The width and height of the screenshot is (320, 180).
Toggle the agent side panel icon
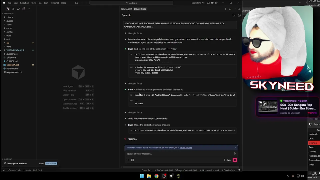click(x=239, y=9)
